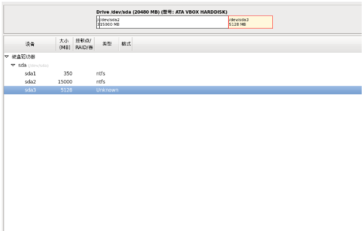Click the 格式 column header
This screenshot has width=364, height=231.
[x=126, y=44]
